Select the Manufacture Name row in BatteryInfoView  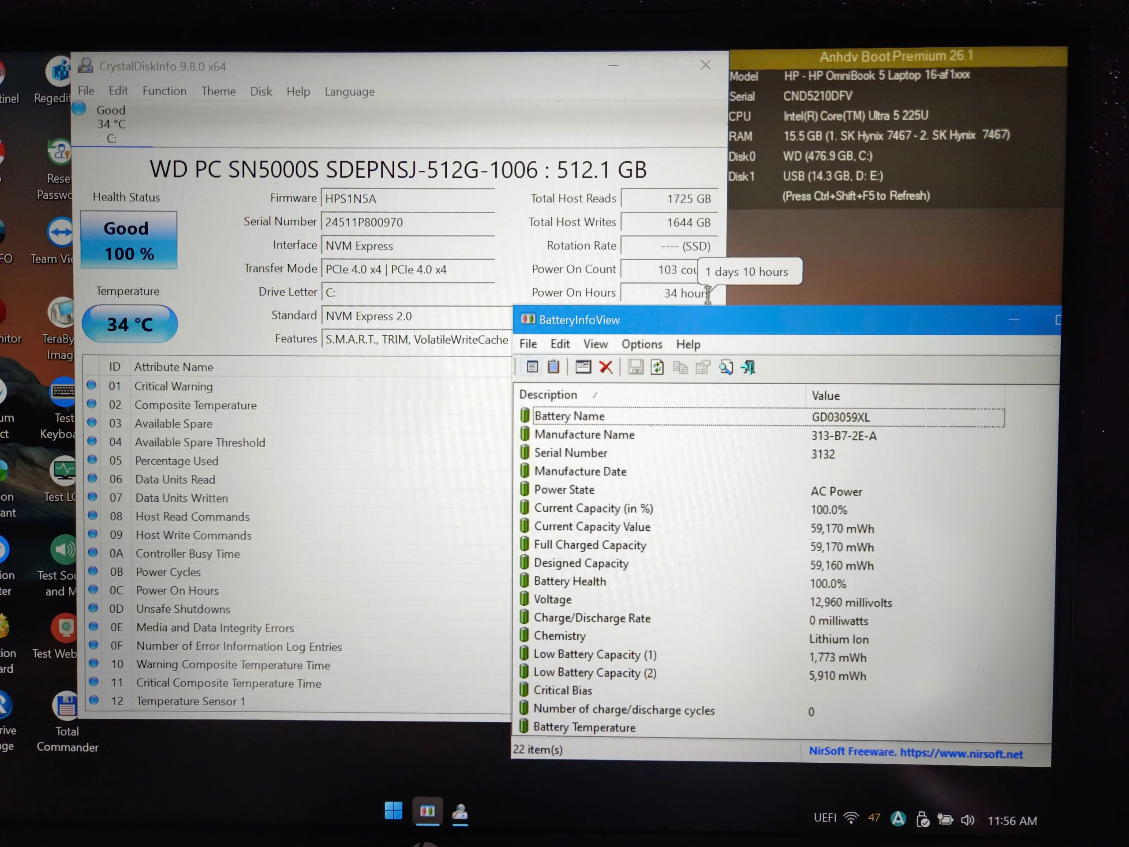tap(762, 435)
